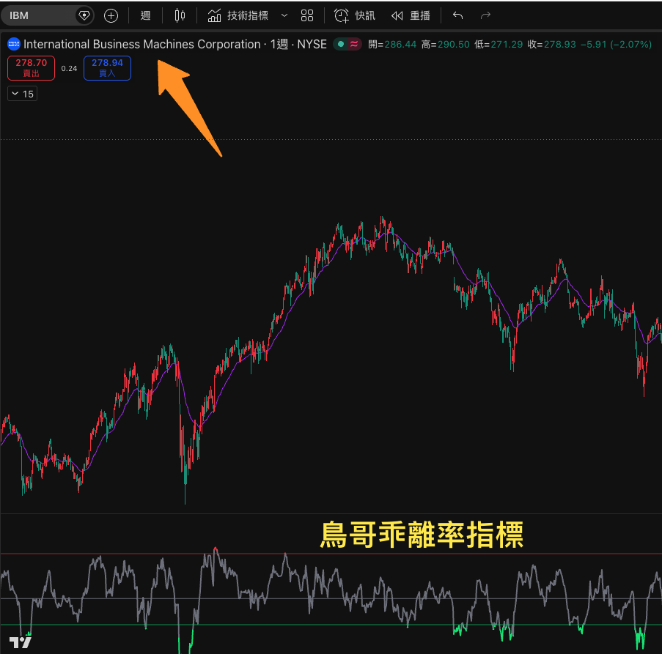Screen dimensions: 662x654
Task: Click the 1週 interval label in title
Action: (279, 44)
